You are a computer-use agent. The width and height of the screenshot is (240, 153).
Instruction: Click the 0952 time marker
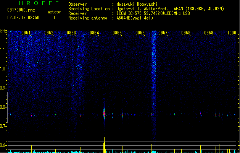click(x=49, y=33)
